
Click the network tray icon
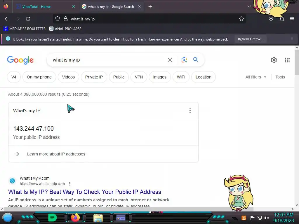259,218
